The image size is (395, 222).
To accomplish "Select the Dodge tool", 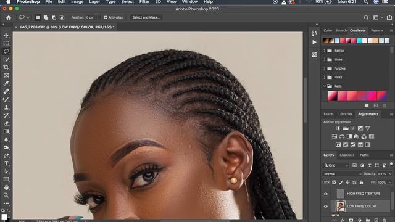I will tap(6, 147).
